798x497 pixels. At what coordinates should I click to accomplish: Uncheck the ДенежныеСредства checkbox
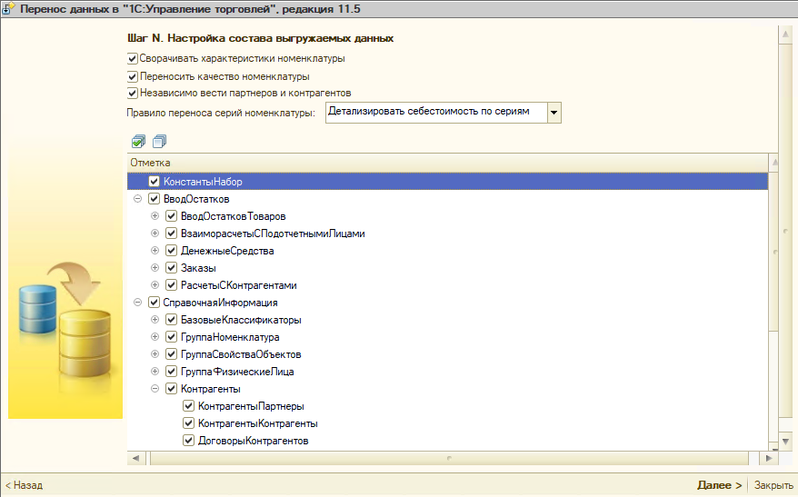click(172, 251)
